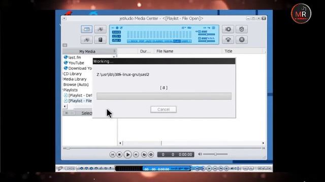Adjust the upper sound effect slider in display
325x182 pixels.
[x=207, y=34]
